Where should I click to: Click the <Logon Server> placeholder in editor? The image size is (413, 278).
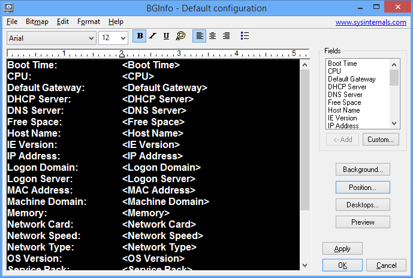point(159,179)
